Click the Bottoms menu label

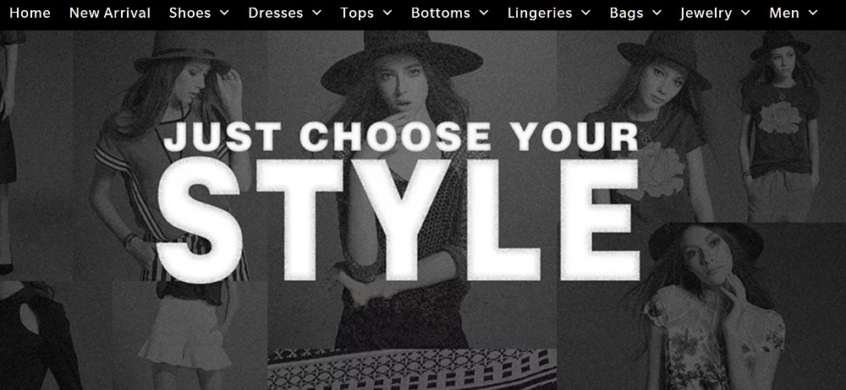441,13
